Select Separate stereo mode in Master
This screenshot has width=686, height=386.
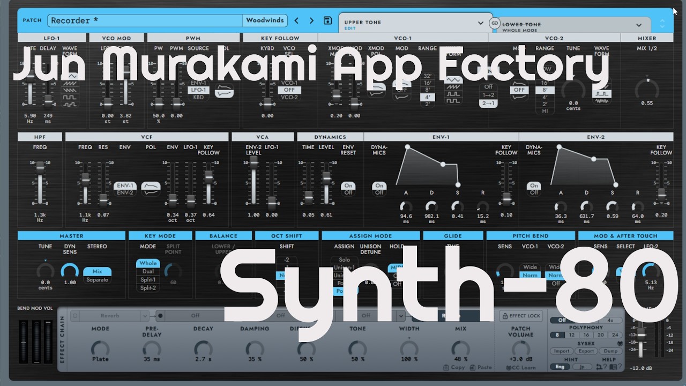tap(97, 280)
